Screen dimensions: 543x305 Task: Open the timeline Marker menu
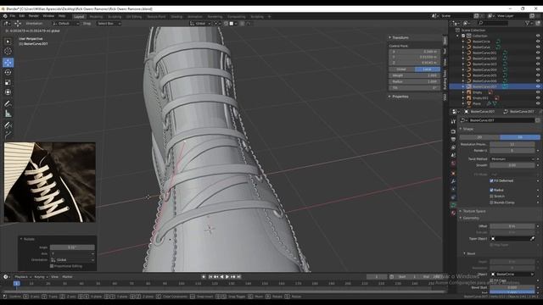[x=67, y=277]
